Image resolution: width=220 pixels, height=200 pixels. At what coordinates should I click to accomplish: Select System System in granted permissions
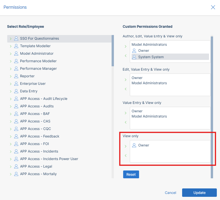pos(170,57)
